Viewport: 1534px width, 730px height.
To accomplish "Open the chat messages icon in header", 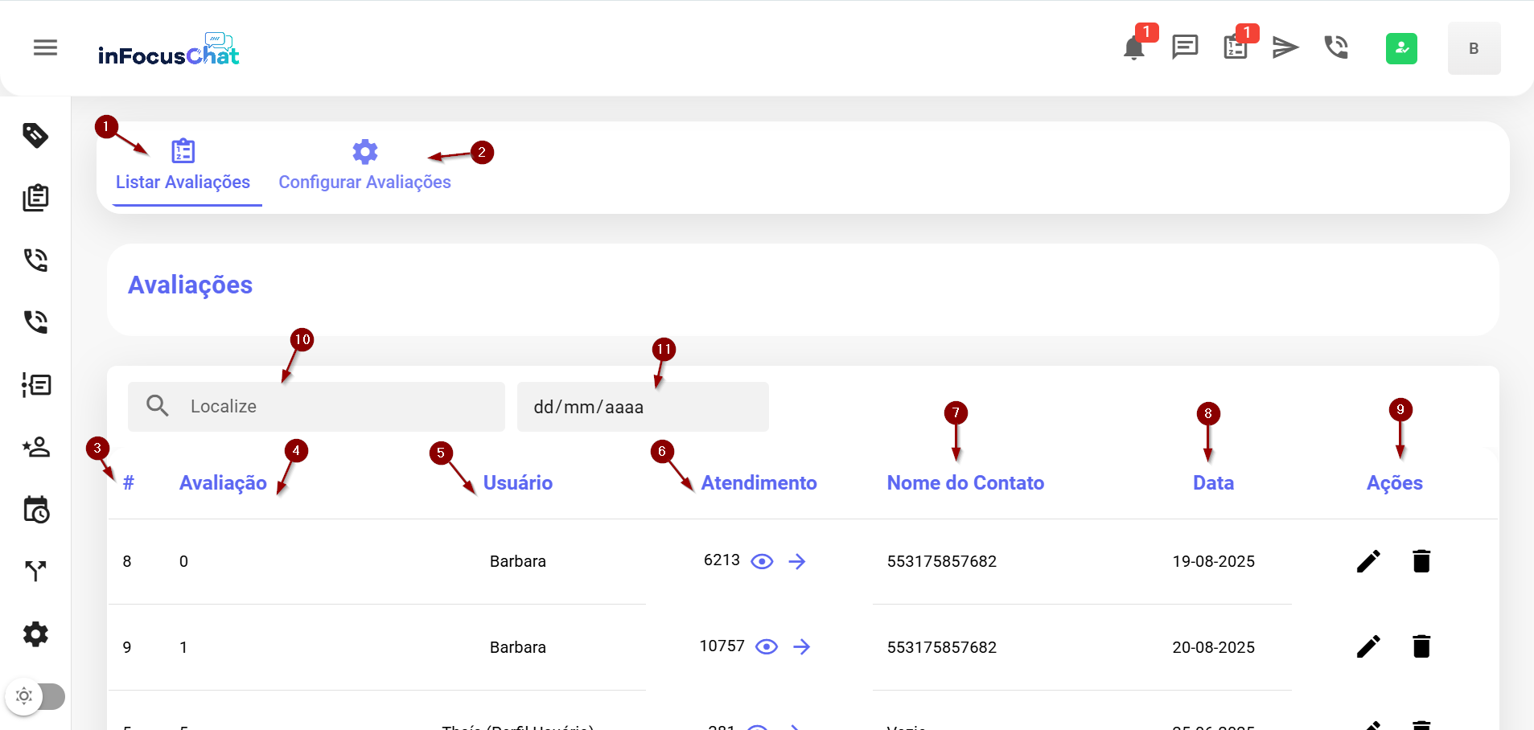I will (x=1184, y=48).
